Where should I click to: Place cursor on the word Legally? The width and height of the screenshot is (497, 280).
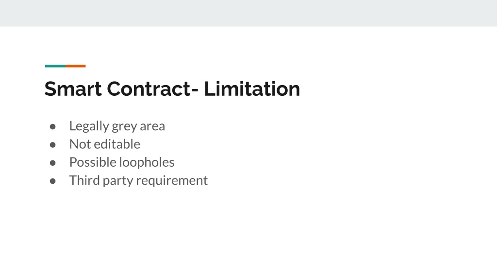89,126
